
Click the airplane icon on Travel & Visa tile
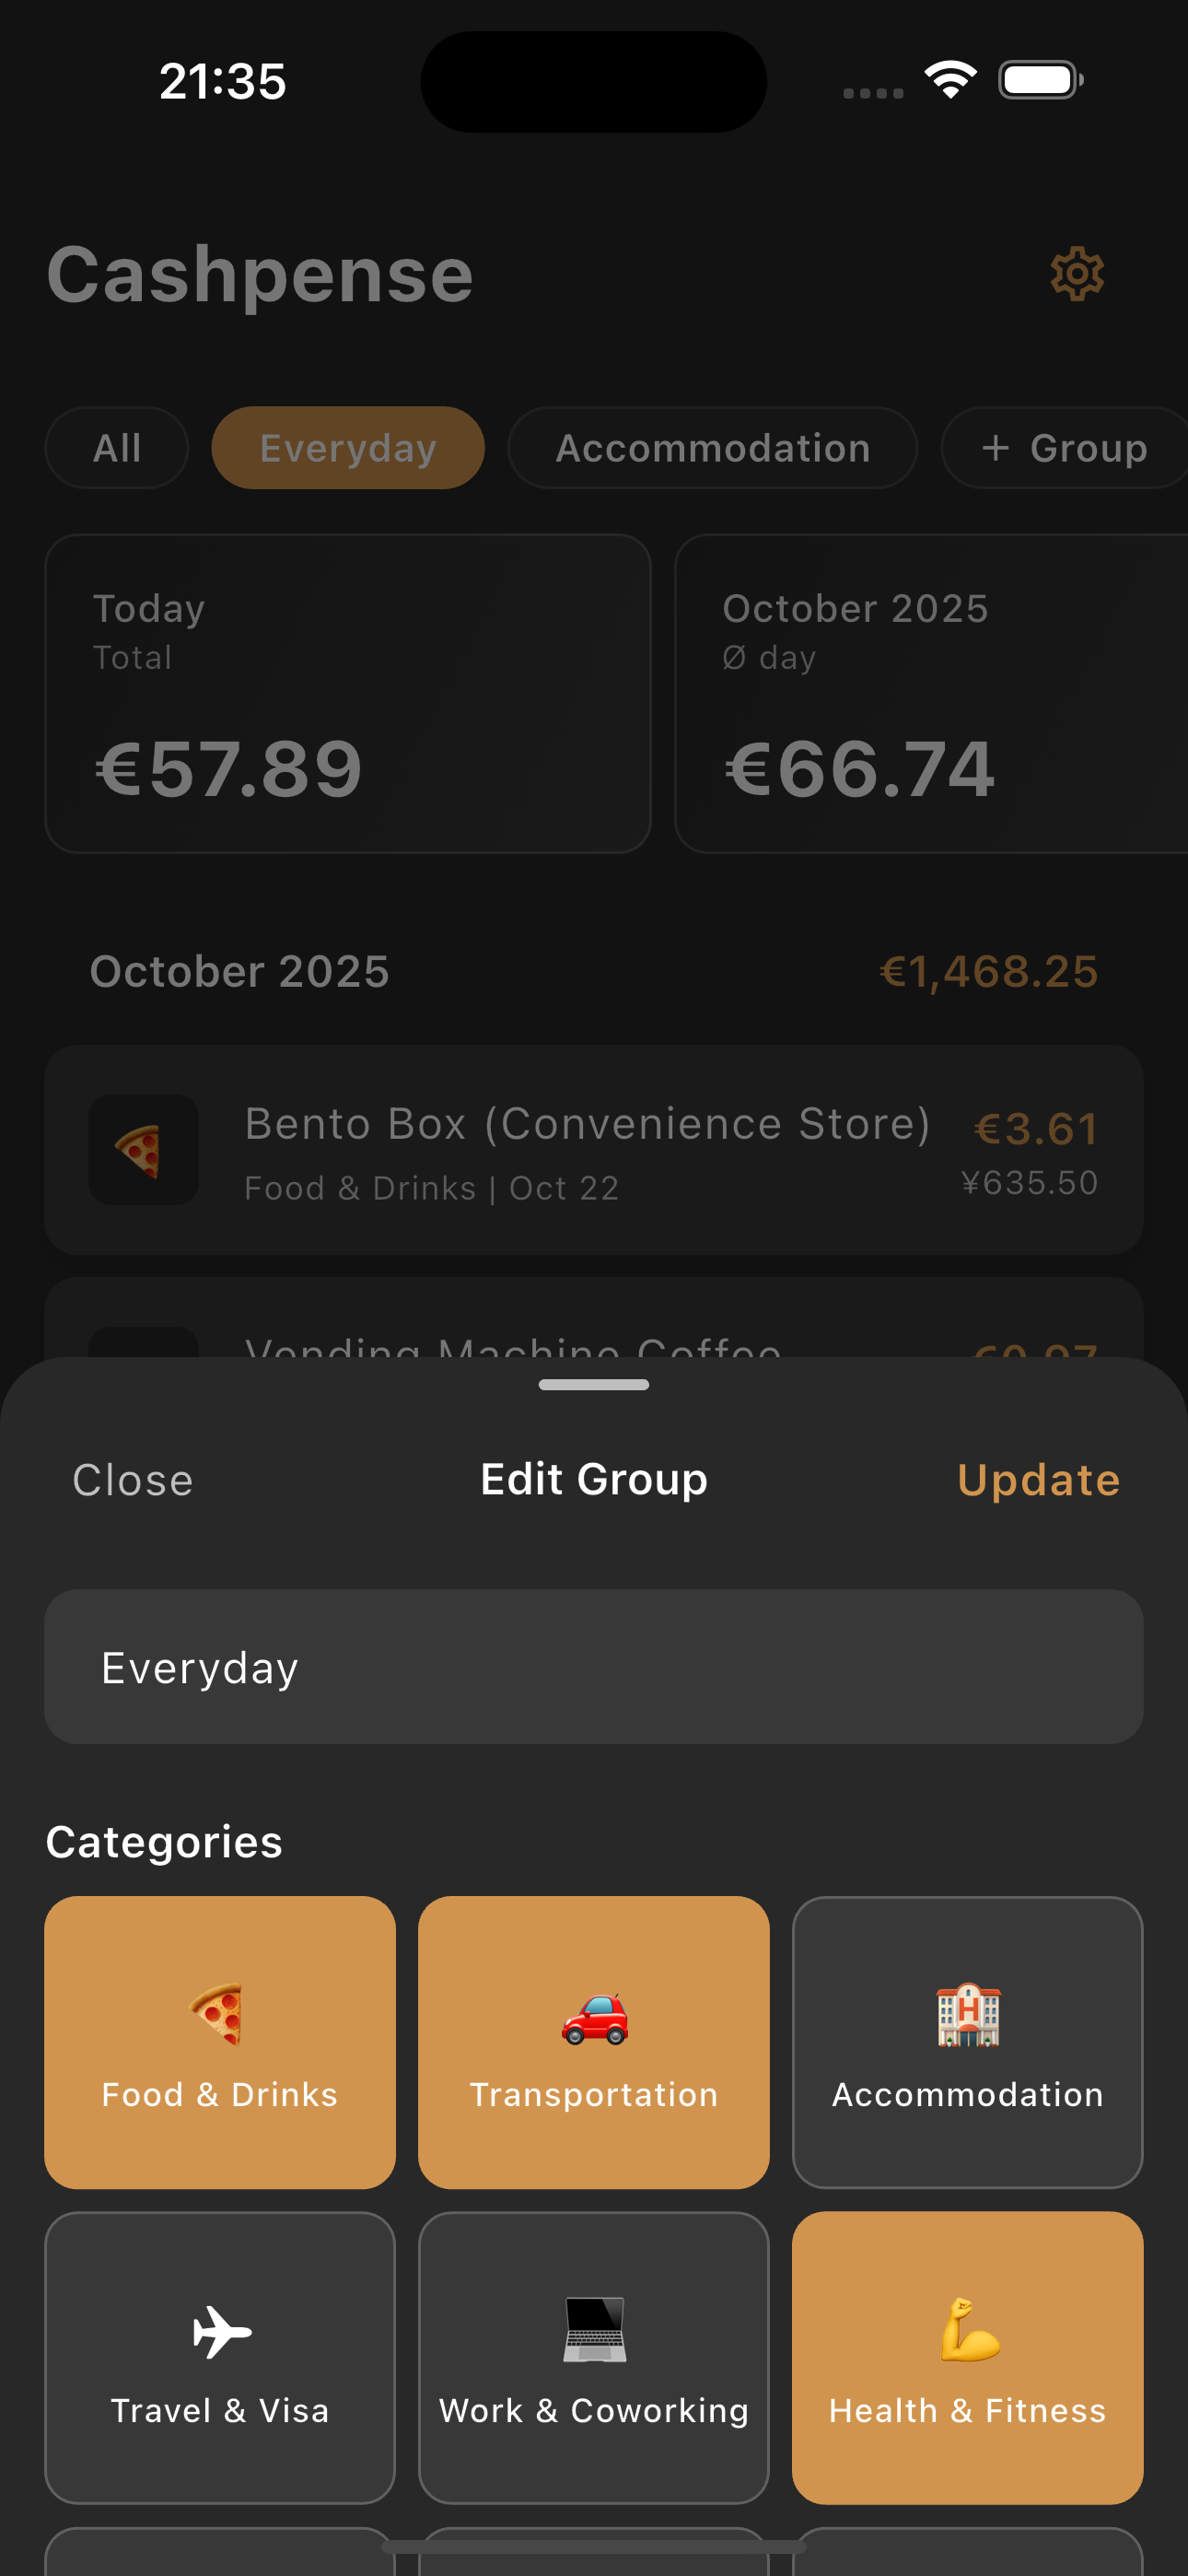click(220, 2330)
